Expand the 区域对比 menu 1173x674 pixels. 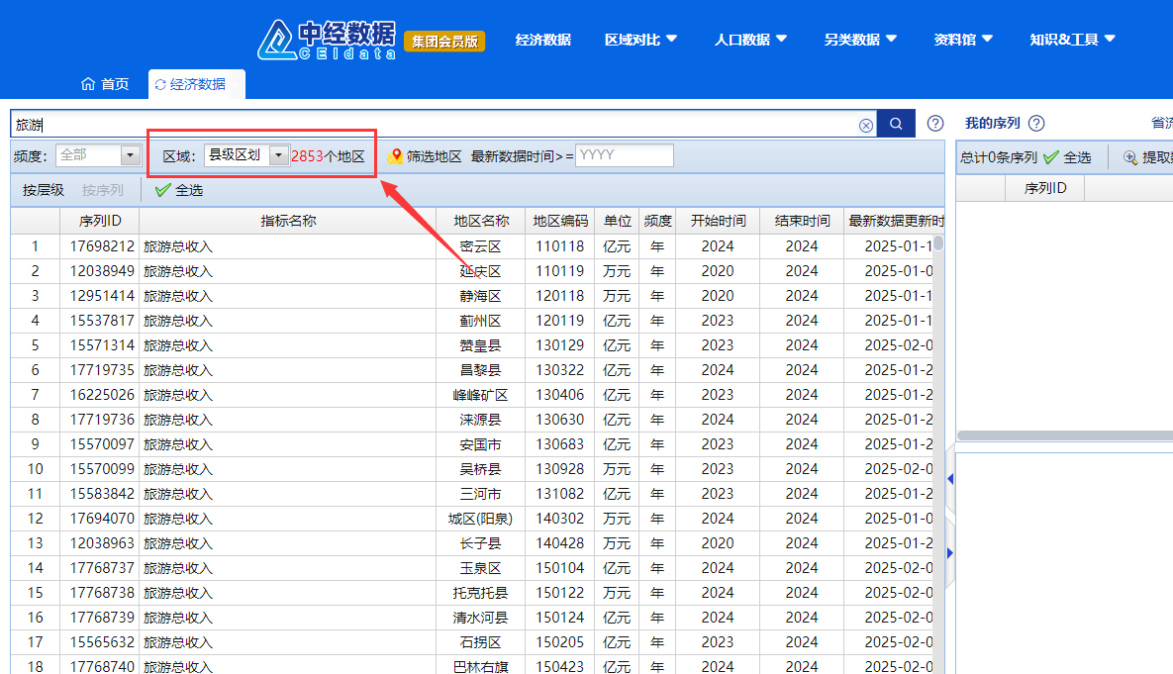(x=640, y=40)
